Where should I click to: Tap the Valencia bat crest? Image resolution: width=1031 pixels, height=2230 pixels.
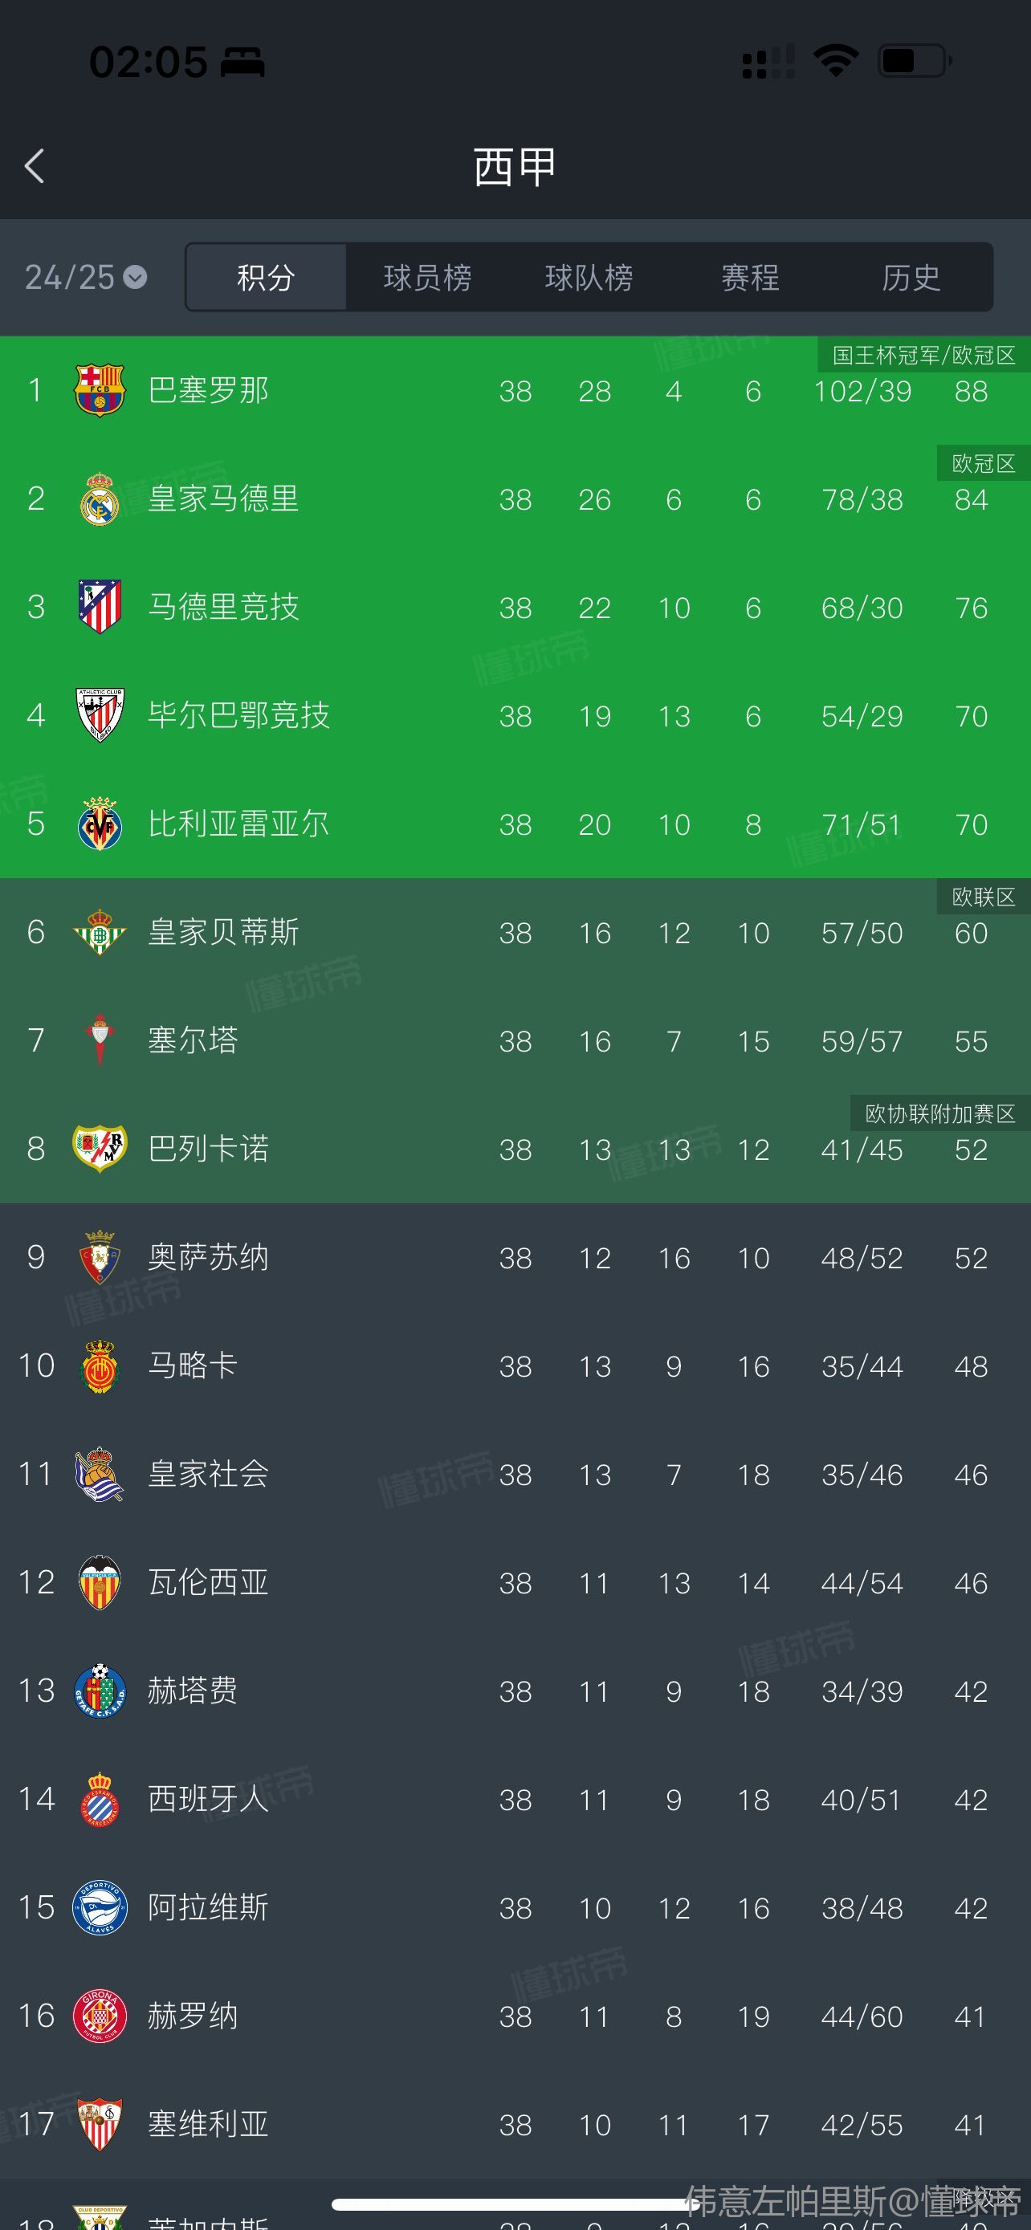tap(100, 1582)
